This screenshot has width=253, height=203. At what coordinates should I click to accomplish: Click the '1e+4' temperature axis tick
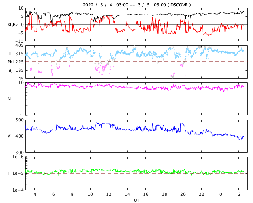click(18, 190)
